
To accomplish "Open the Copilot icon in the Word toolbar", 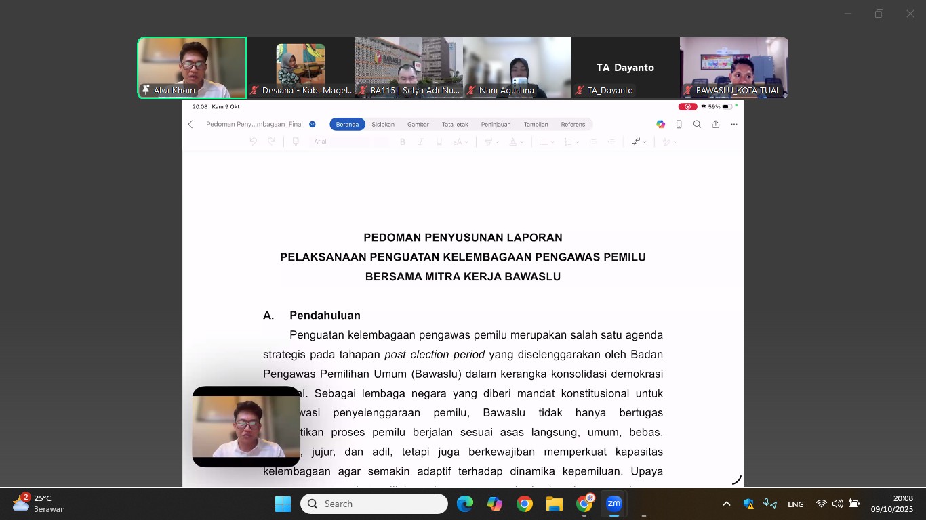I will tap(660, 125).
